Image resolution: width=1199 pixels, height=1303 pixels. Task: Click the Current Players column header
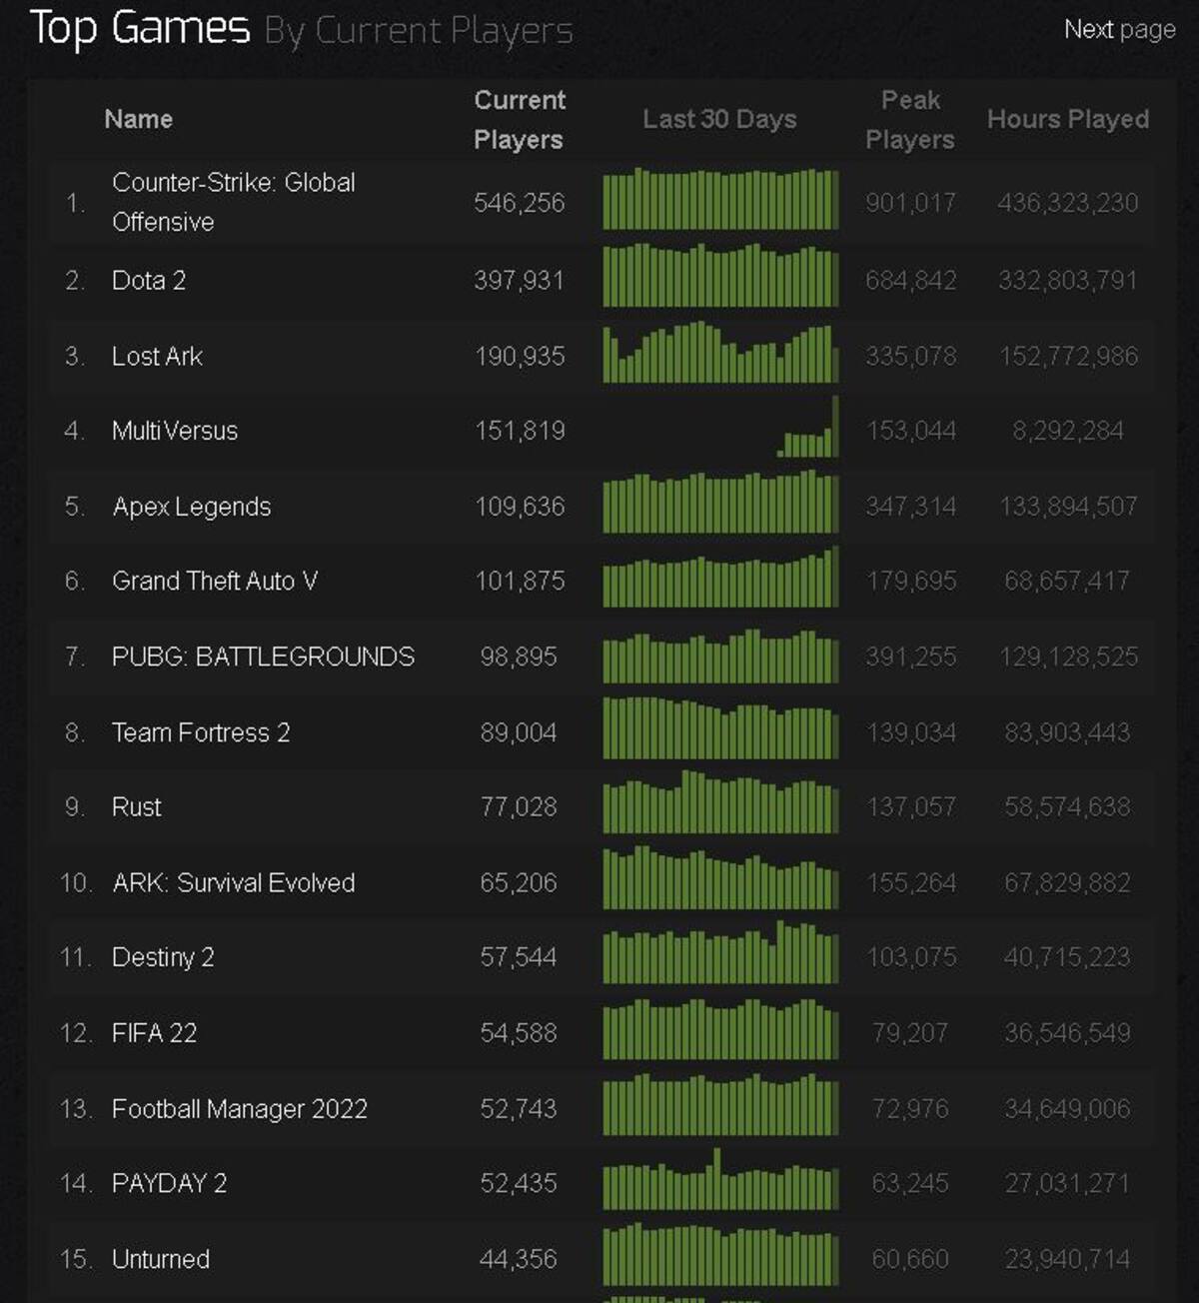pyautogui.click(x=519, y=120)
